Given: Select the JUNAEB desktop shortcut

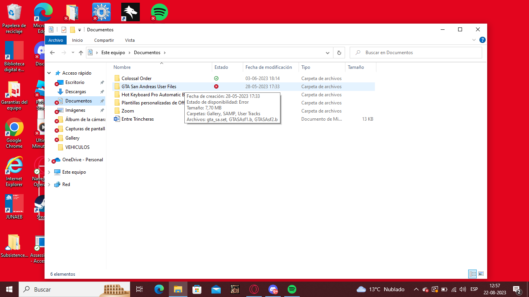Looking at the screenshot, I should tap(14, 207).
